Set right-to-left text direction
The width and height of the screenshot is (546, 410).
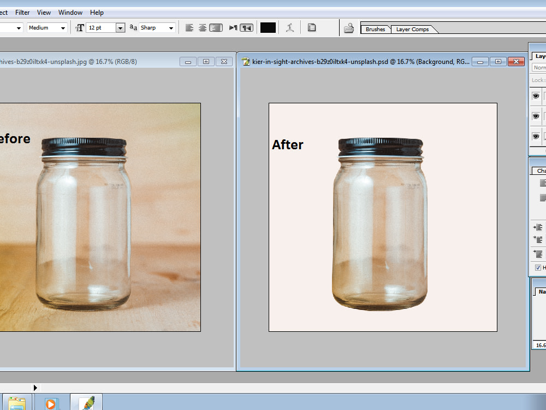[247, 27]
